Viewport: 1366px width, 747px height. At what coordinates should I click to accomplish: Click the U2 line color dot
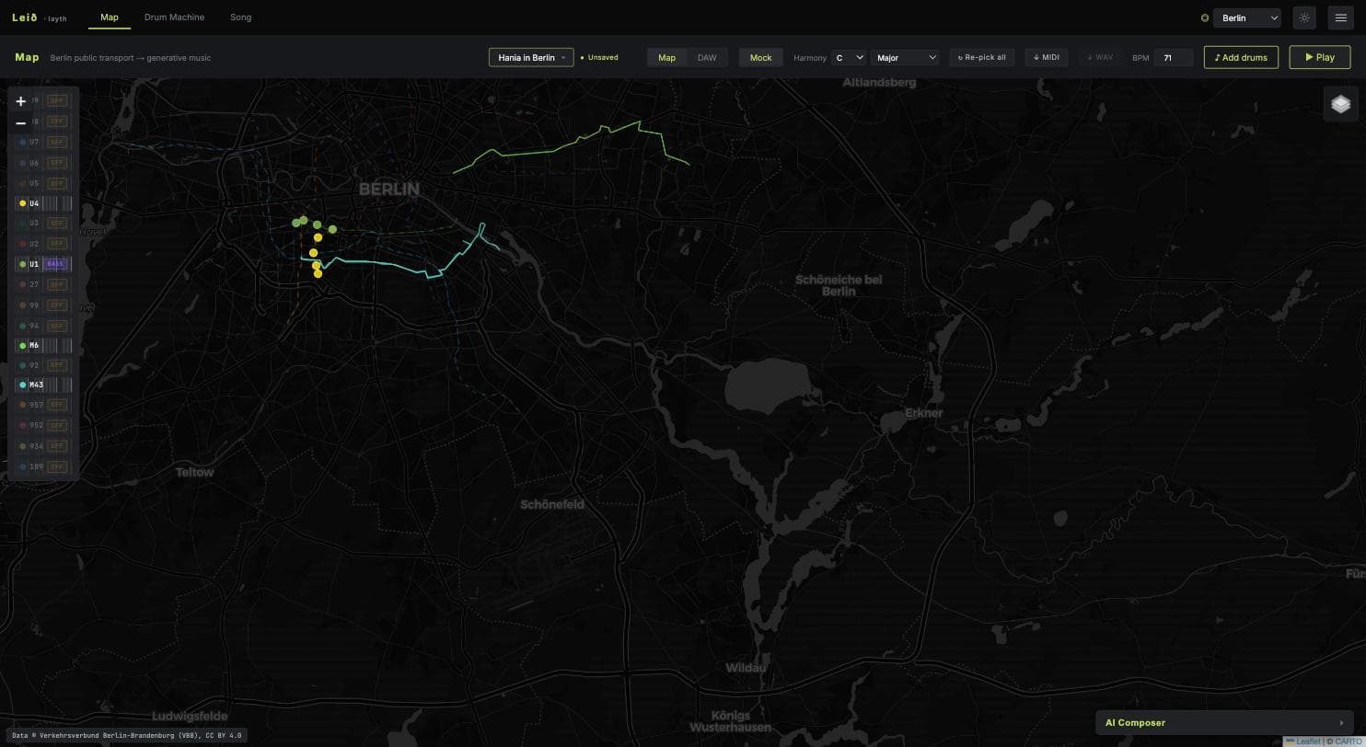click(x=23, y=244)
